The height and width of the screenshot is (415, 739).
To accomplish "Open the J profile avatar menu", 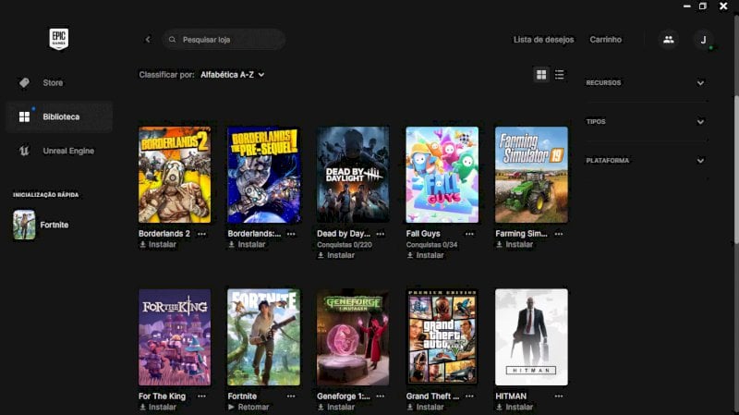I will coord(703,40).
